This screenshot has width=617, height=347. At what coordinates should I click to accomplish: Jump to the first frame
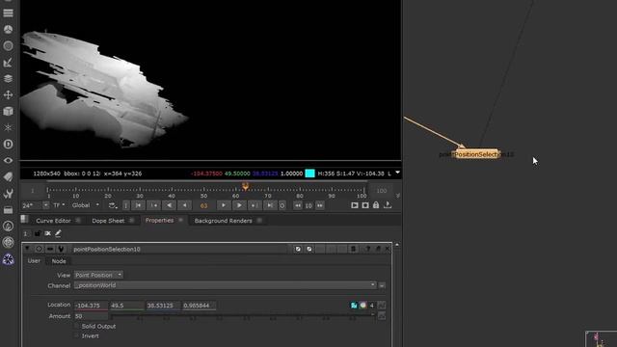138,205
